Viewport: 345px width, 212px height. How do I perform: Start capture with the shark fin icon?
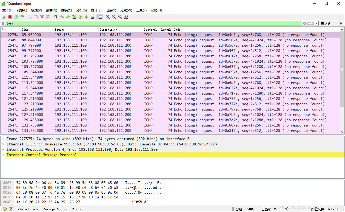coord(4,17)
